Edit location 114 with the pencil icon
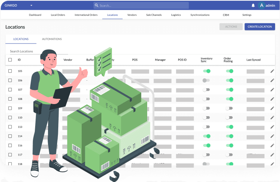 [272, 136]
